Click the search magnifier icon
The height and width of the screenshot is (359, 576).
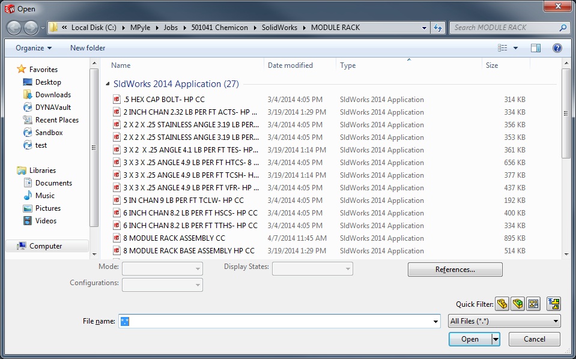click(x=563, y=28)
